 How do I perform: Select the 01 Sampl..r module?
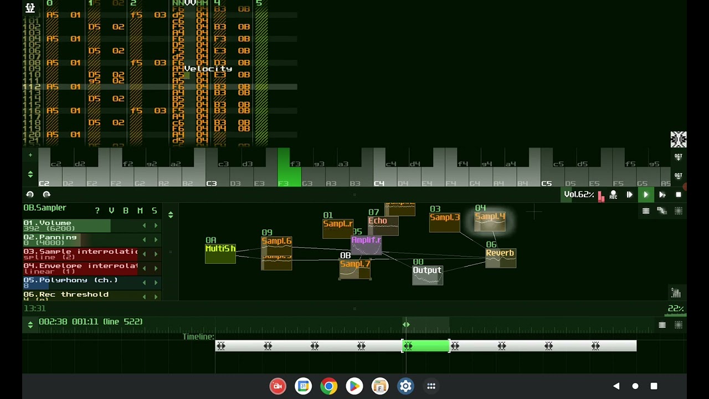338,228
